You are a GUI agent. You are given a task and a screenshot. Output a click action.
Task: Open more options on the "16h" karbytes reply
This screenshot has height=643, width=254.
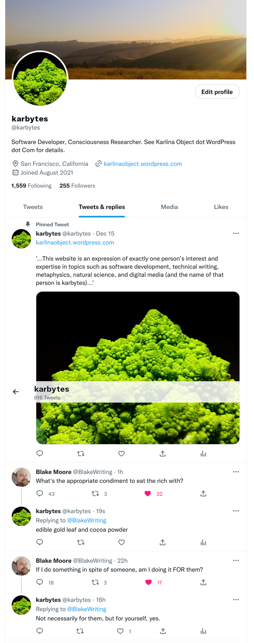point(236,599)
